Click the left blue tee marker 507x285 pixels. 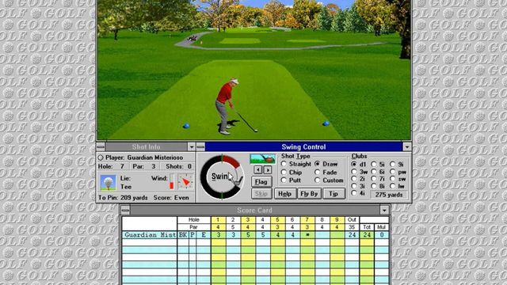[x=186, y=126]
